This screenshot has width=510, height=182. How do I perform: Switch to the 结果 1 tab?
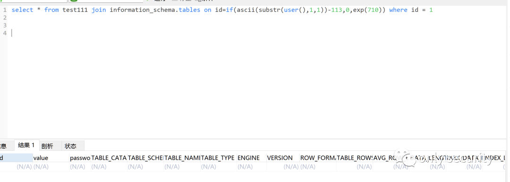[26, 145]
